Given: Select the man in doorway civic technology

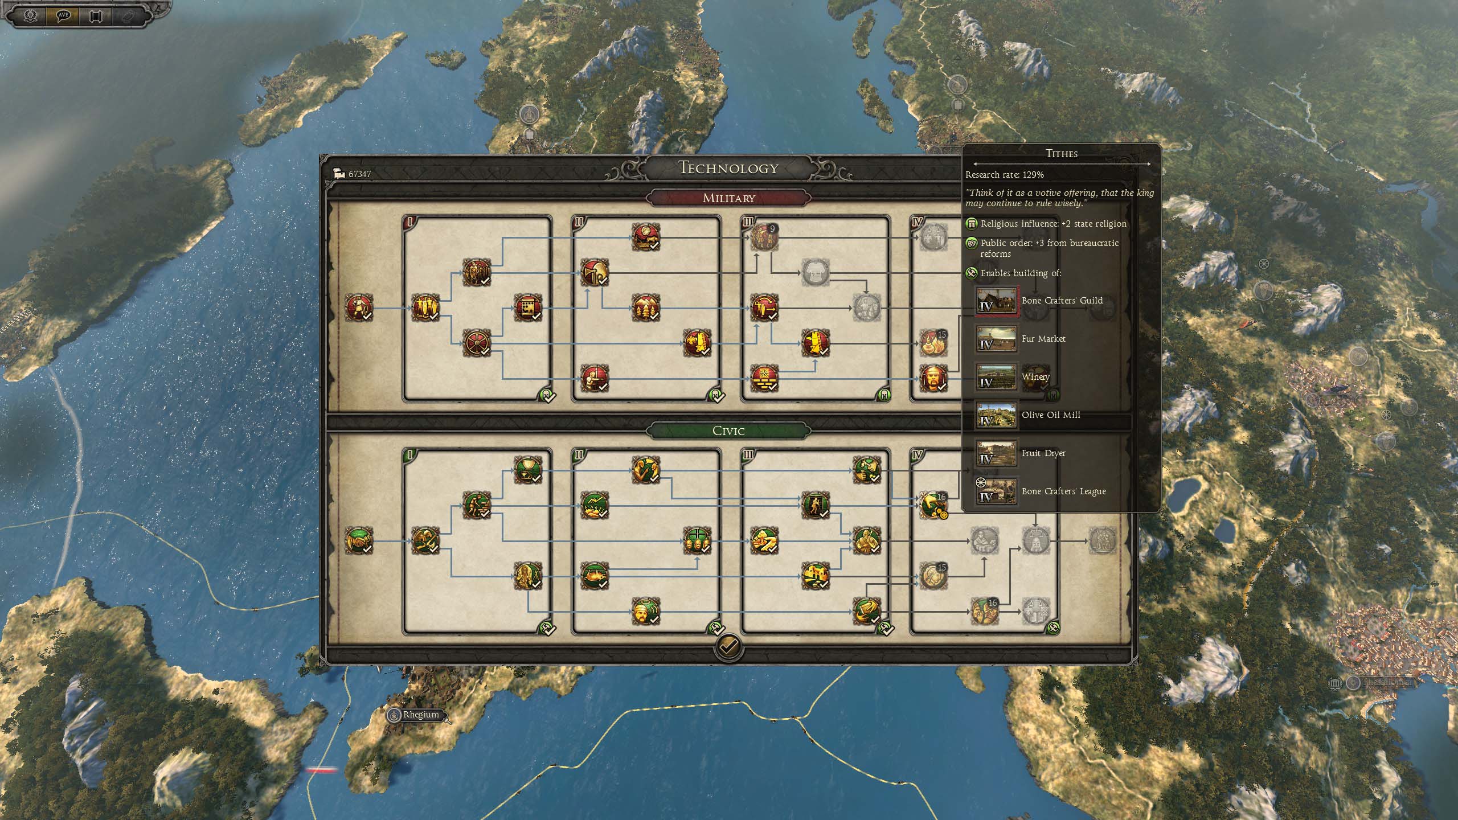Looking at the screenshot, I should (816, 506).
